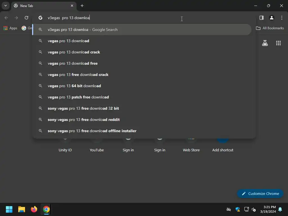
Task: Choose 'sony vegas pro 13 free download reddit'
Action: click(x=142, y=120)
